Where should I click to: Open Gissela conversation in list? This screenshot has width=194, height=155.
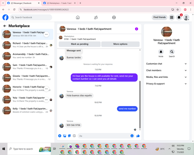click(27, 78)
